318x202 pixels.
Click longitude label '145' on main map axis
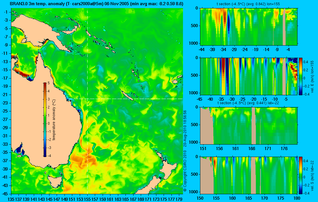point(49,199)
